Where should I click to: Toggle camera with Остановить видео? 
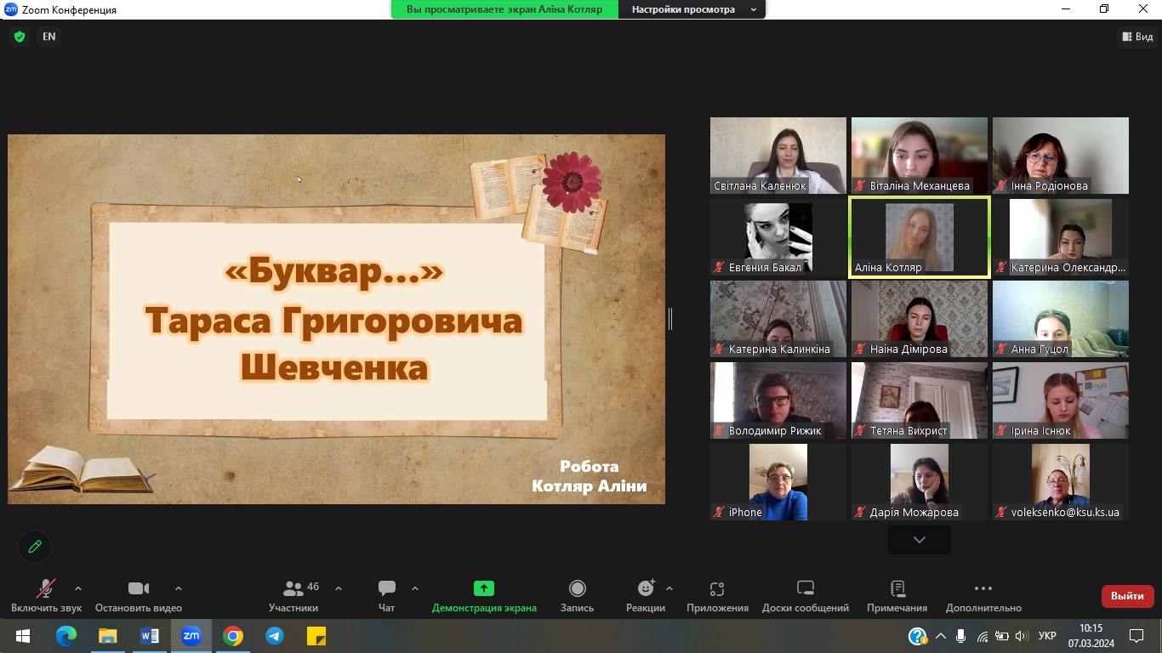(138, 595)
